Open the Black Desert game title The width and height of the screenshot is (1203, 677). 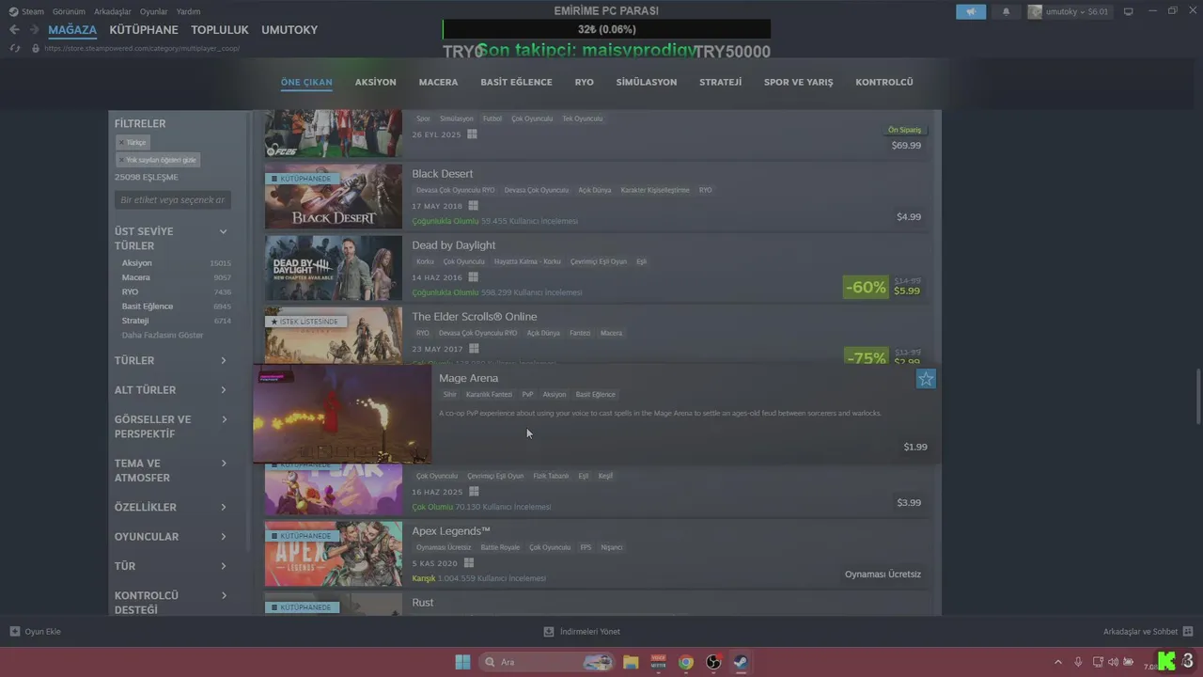click(443, 174)
